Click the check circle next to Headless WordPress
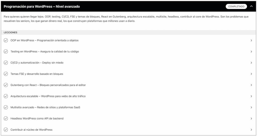Viewport: 257px width, 136px height. pyautogui.click(x=6, y=119)
